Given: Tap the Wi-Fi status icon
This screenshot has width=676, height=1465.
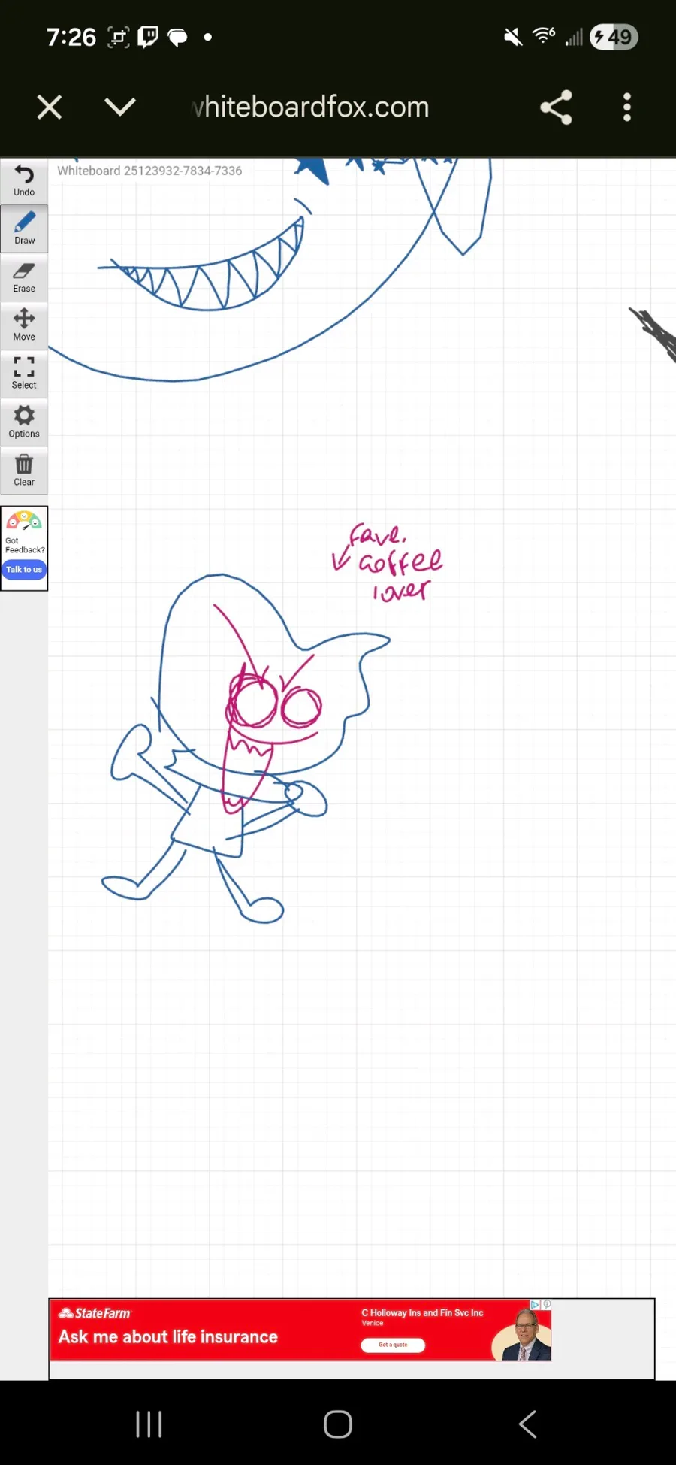Looking at the screenshot, I should [543, 35].
